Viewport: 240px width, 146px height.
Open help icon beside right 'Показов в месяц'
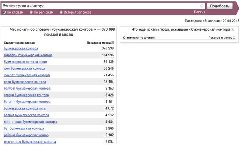point(234,37)
